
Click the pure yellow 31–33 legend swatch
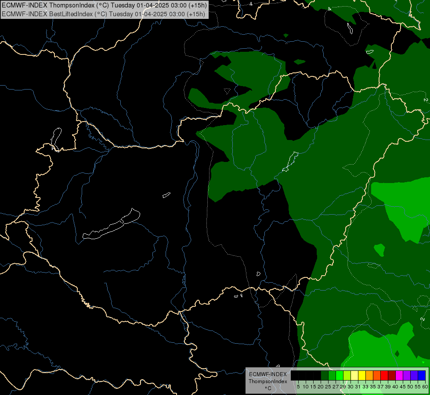pyautogui.click(x=362, y=376)
